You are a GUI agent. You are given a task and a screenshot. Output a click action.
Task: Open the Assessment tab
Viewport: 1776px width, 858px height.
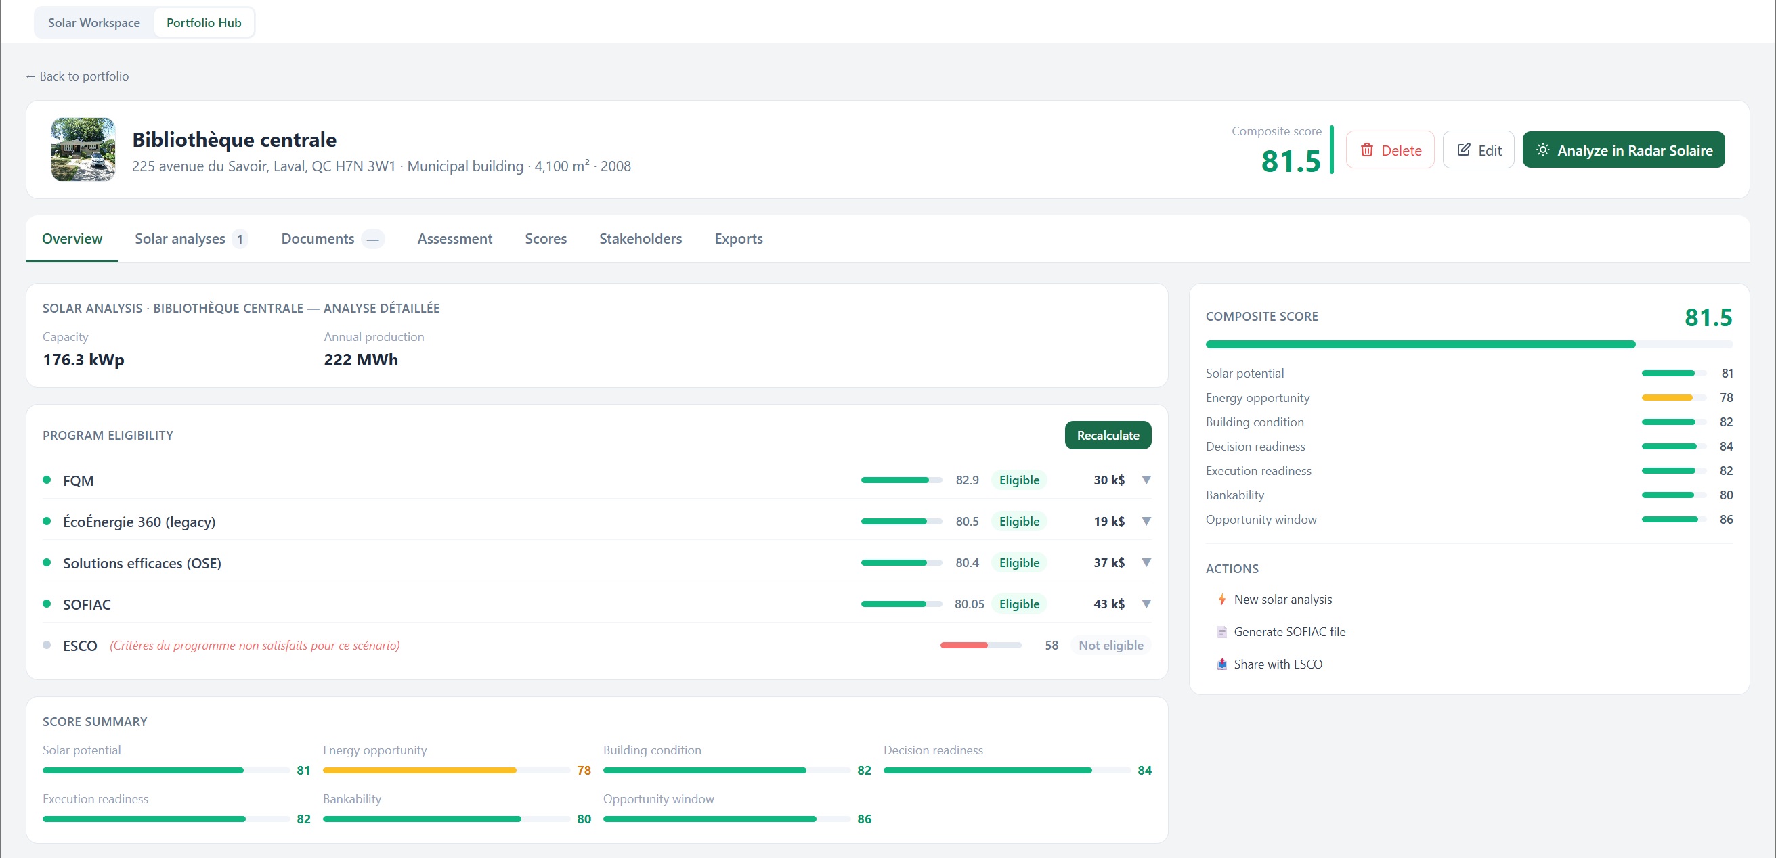pyautogui.click(x=454, y=238)
